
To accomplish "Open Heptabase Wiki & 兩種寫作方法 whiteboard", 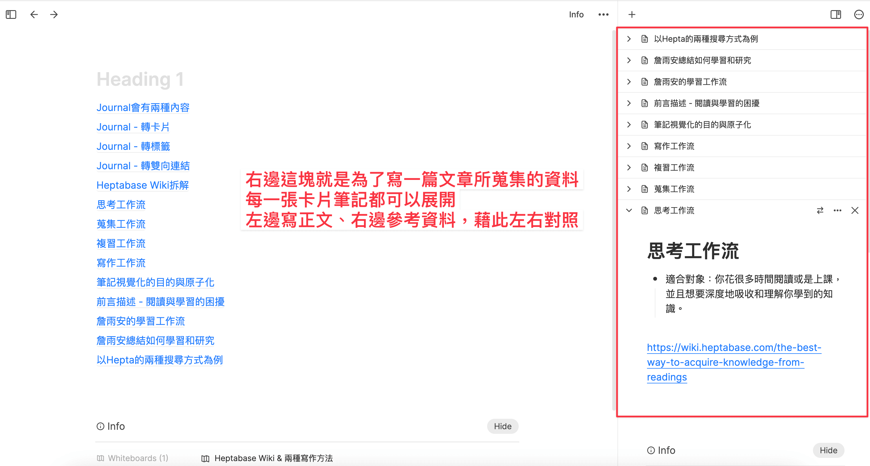I will pyautogui.click(x=273, y=458).
